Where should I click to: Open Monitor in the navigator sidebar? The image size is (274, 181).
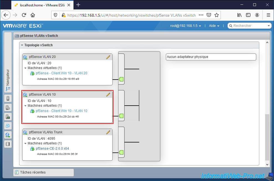pyautogui.click(x=8, y=116)
